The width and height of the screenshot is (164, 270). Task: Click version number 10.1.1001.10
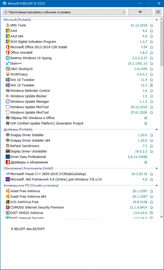[x=137, y=63]
